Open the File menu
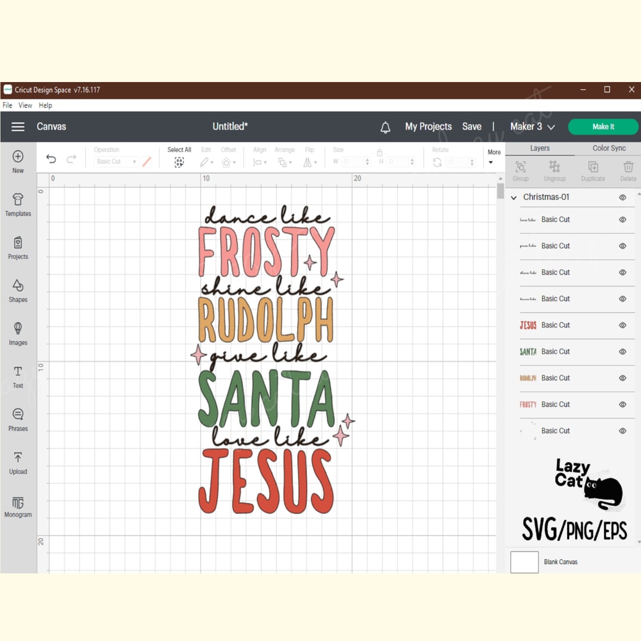641x641 pixels. point(6,105)
